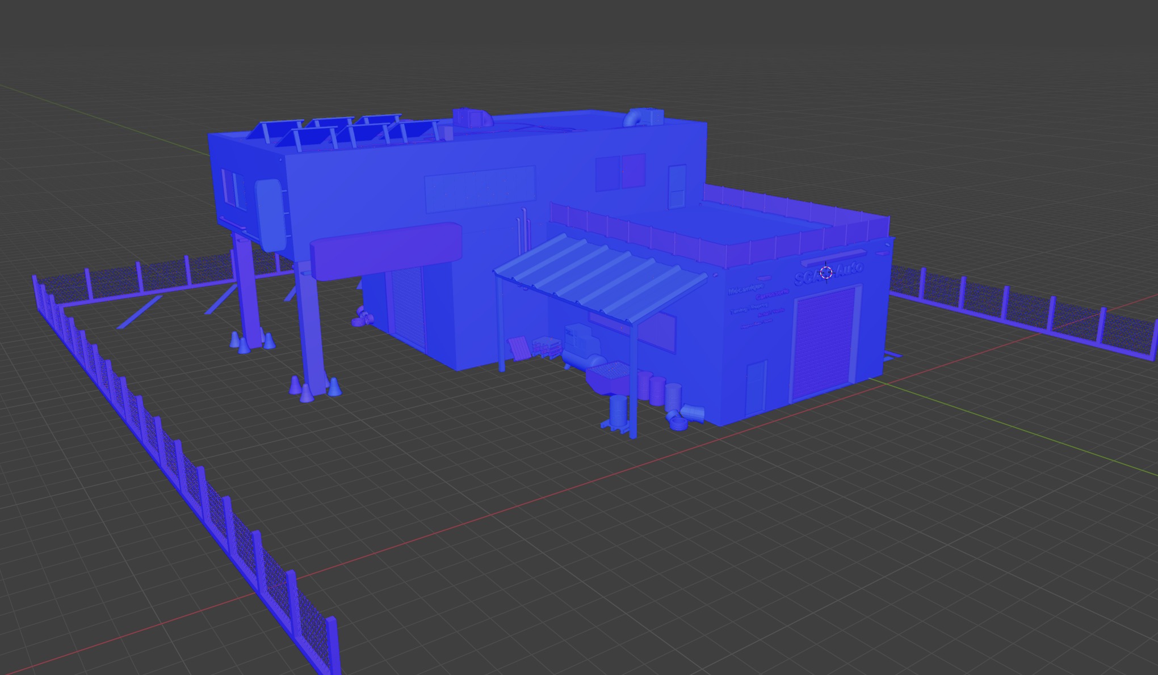Click the 3D cursor crosshair on the sign

point(826,273)
